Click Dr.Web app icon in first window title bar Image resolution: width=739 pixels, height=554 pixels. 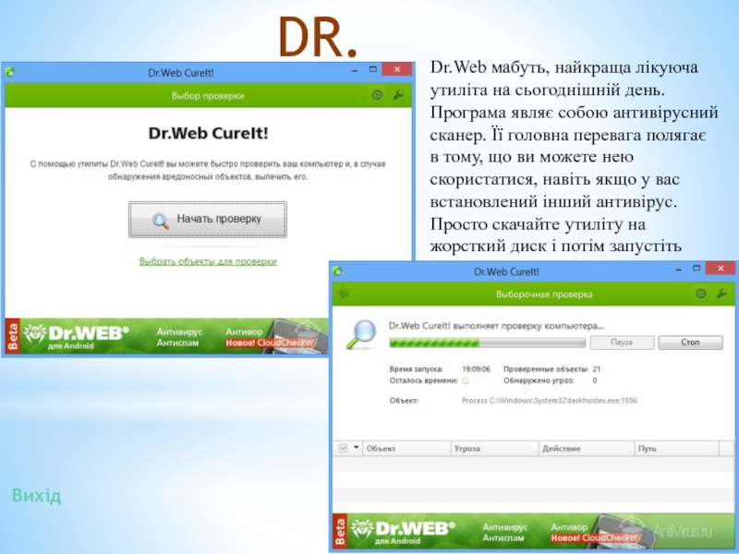click(x=10, y=72)
